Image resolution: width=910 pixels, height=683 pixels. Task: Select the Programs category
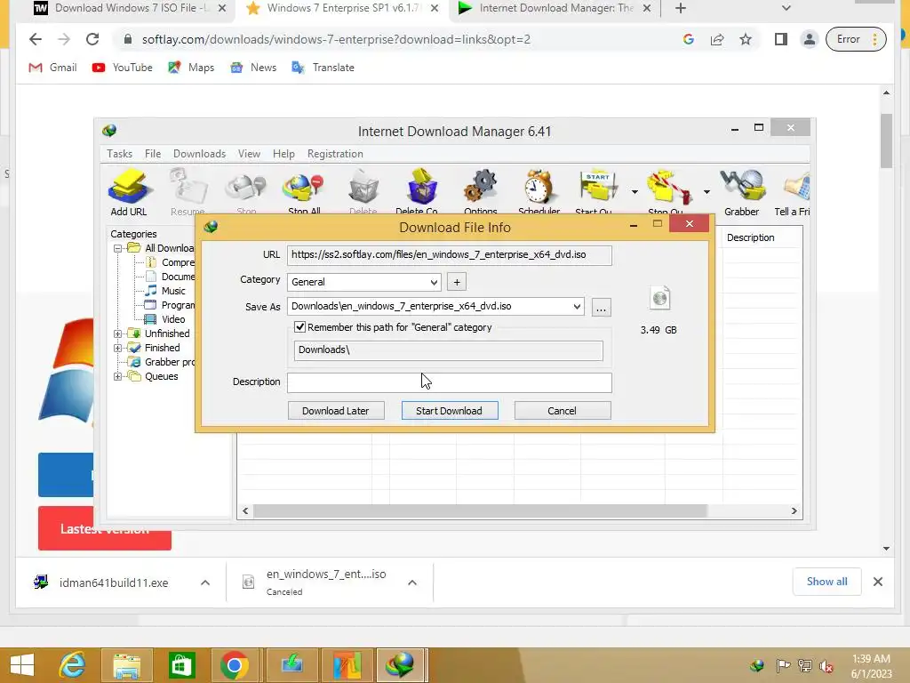coord(178,306)
